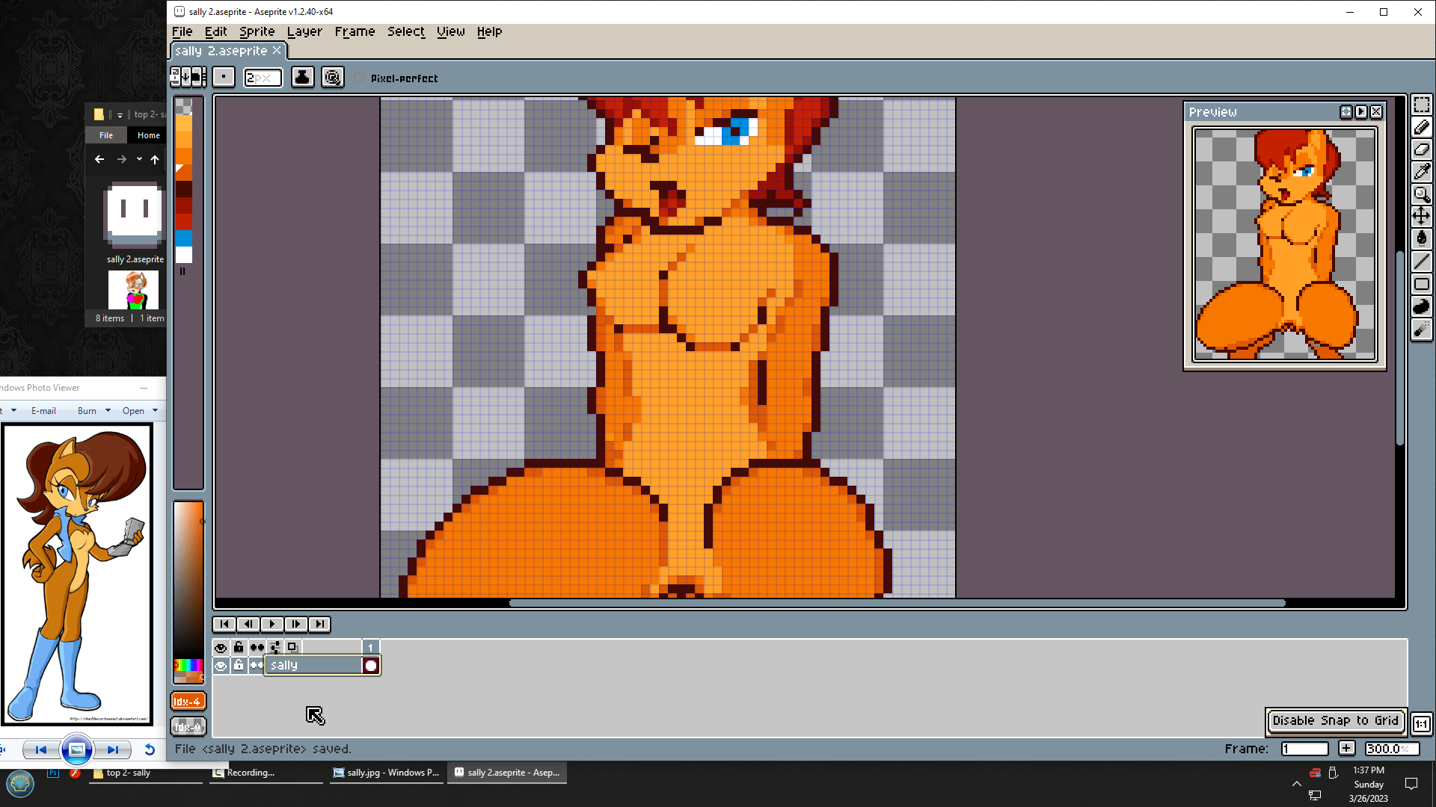The image size is (1436, 807).
Task: Play the animation from timeline controls
Action: [x=271, y=624]
